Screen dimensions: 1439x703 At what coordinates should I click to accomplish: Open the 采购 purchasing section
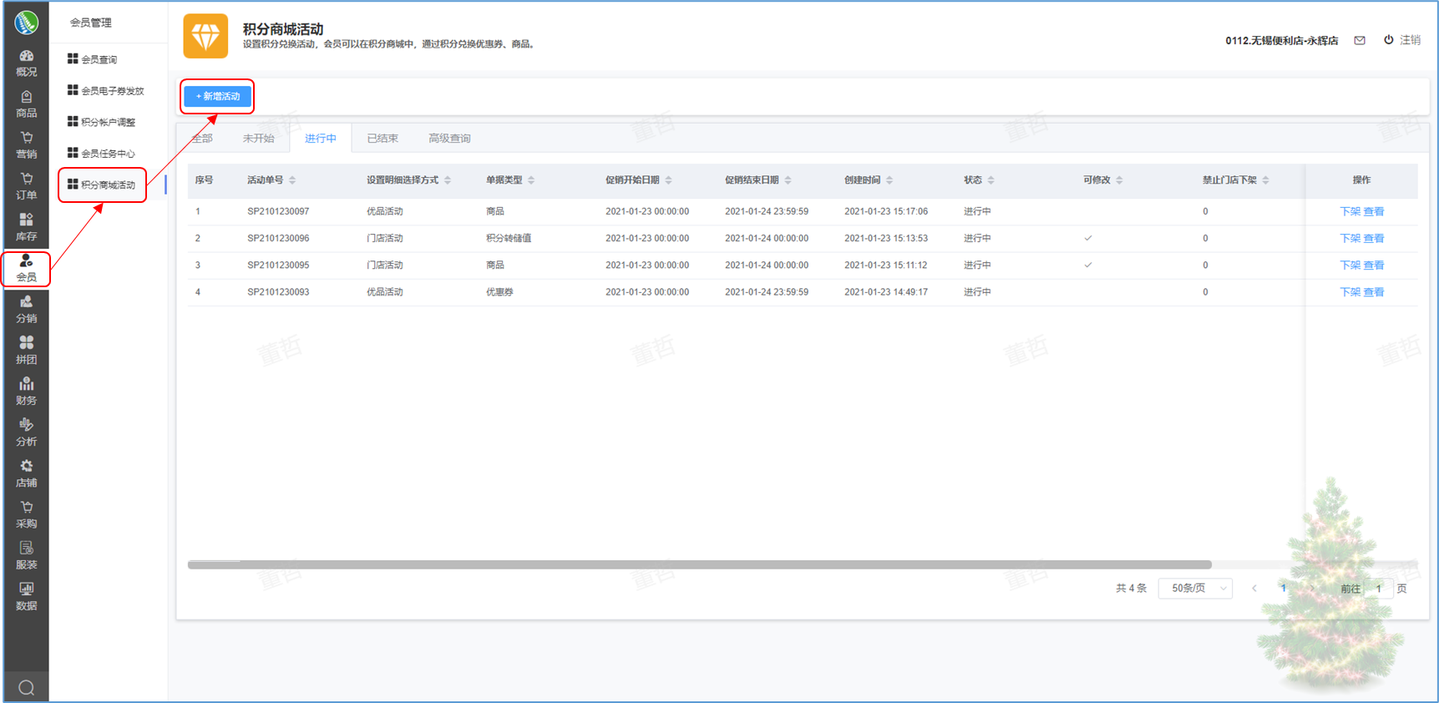pos(26,514)
